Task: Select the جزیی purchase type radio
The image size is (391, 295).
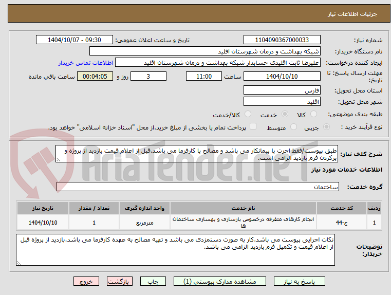Action: point(326,127)
